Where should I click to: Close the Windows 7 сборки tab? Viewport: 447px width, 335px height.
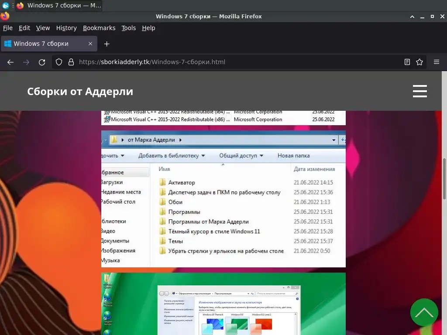tap(90, 44)
